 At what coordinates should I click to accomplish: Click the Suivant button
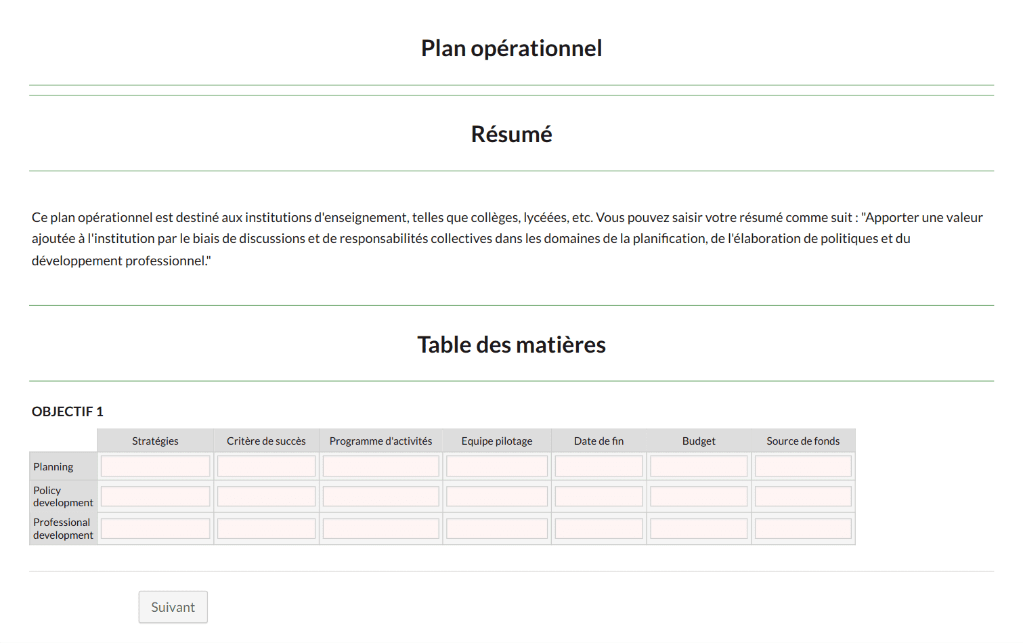[x=173, y=607]
